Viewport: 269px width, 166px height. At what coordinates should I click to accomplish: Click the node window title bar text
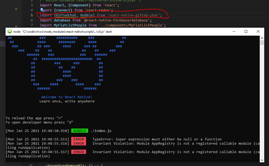pos(61,31)
